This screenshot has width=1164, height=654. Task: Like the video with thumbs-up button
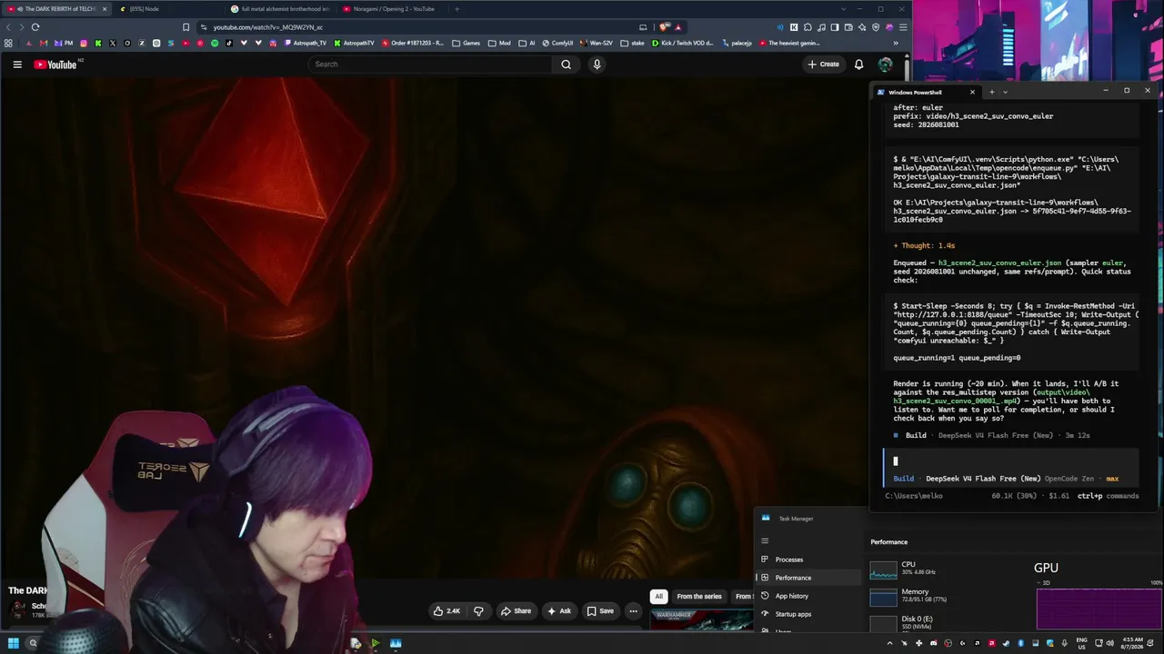(x=447, y=611)
